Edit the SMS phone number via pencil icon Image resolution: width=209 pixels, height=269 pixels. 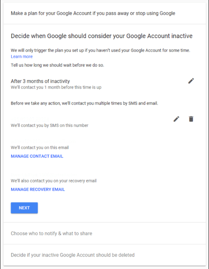pyautogui.click(x=176, y=119)
